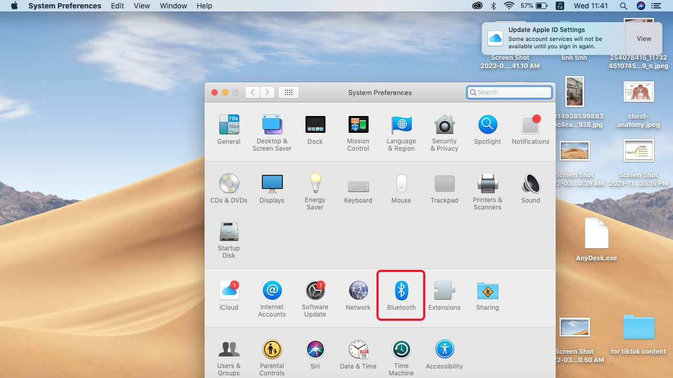Open Displays preferences pane
This screenshot has width=673, height=378.
point(272,188)
